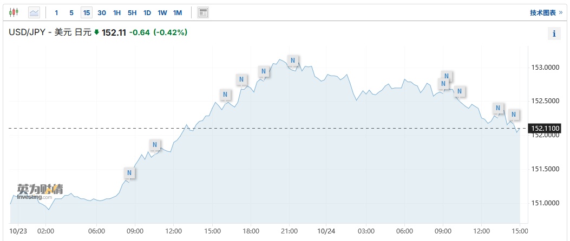Open the info icon beside chart title
570x241 pixels.
pos(554,34)
